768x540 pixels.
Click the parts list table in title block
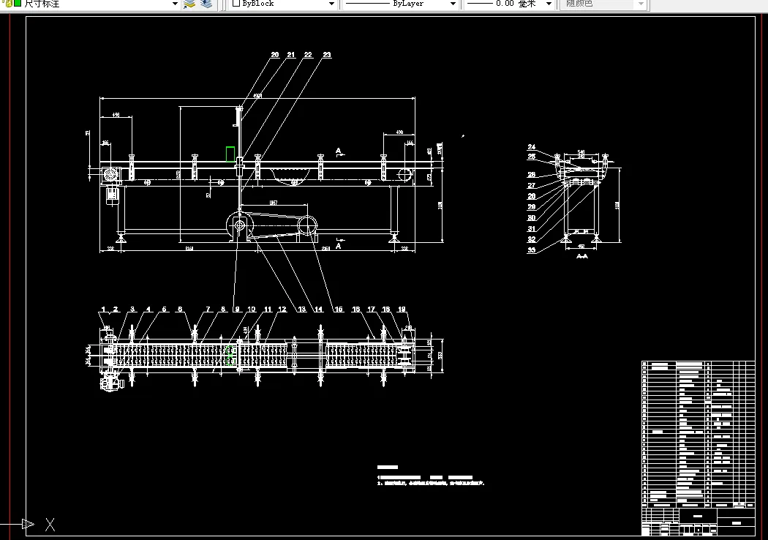[699, 435]
